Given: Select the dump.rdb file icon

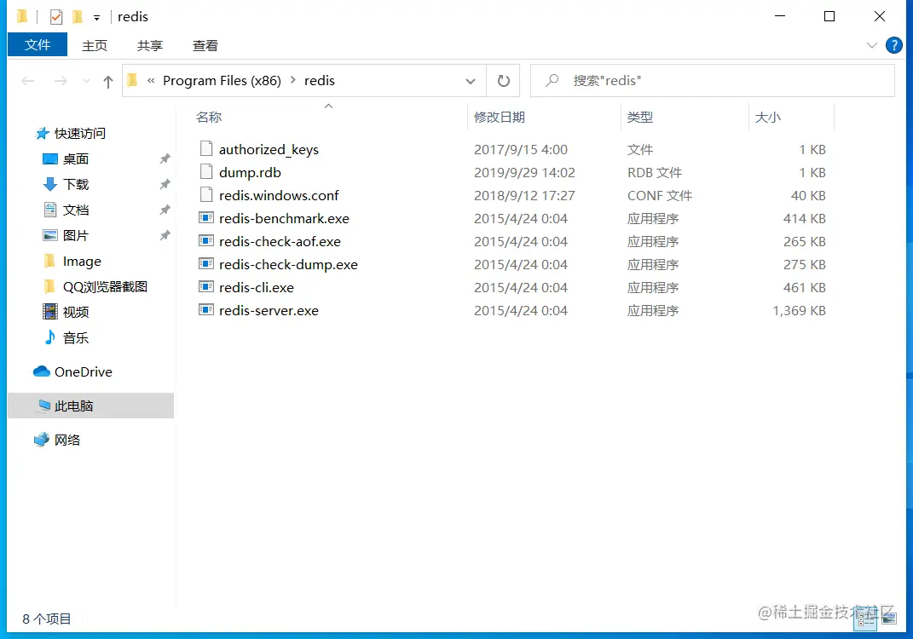Looking at the screenshot, I should [206, 171].
